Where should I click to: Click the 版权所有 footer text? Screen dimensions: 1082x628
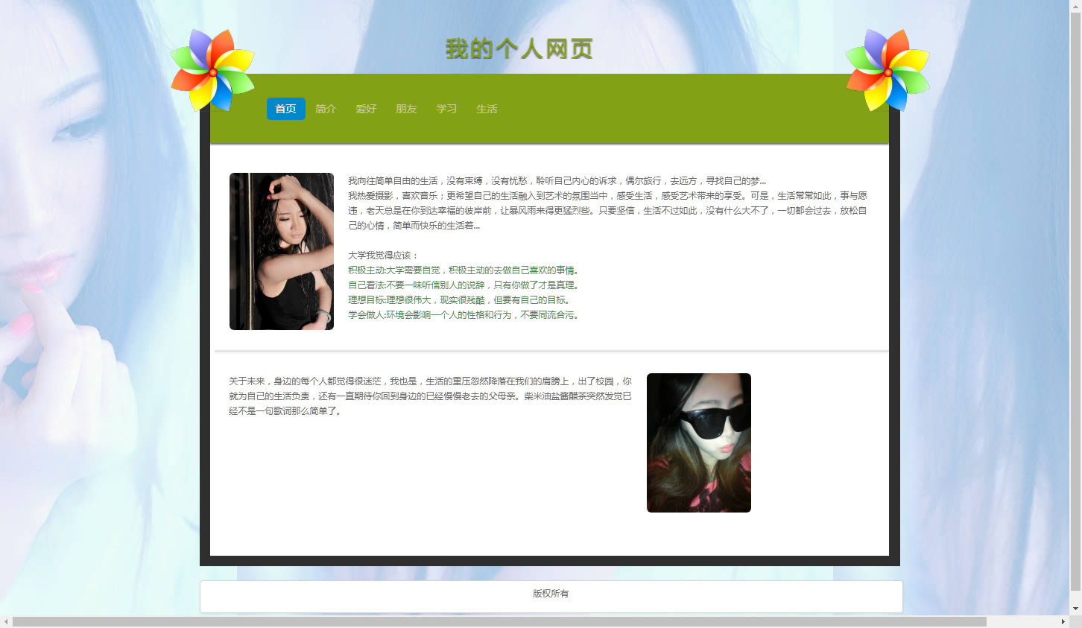coord(551,594)
